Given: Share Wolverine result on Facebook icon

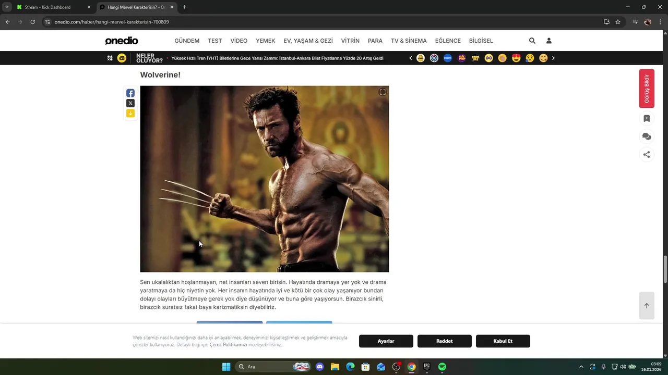Looking at the screenshot, I should coord(130,93).
